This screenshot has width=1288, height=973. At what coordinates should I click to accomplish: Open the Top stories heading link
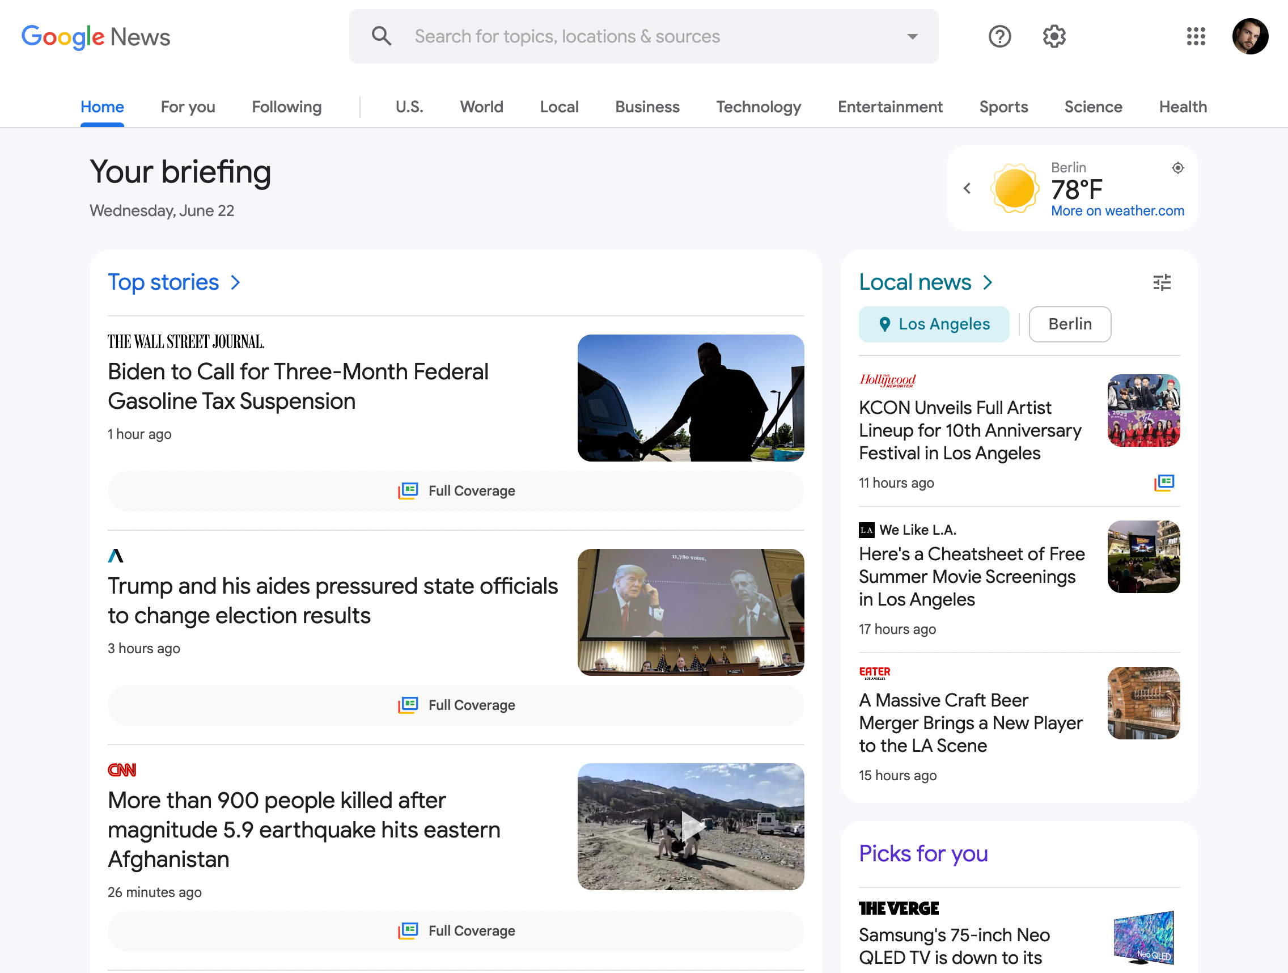click(x=163, y=282)
